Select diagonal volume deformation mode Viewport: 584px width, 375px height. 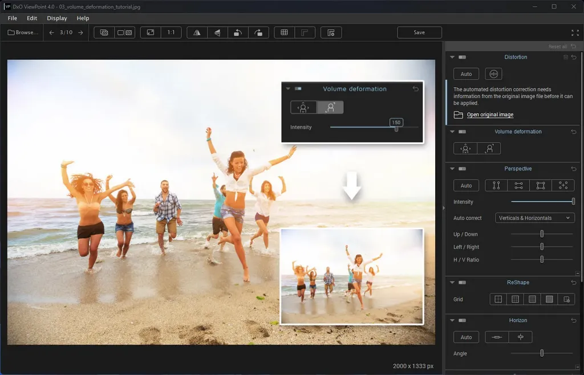point(489,148)
